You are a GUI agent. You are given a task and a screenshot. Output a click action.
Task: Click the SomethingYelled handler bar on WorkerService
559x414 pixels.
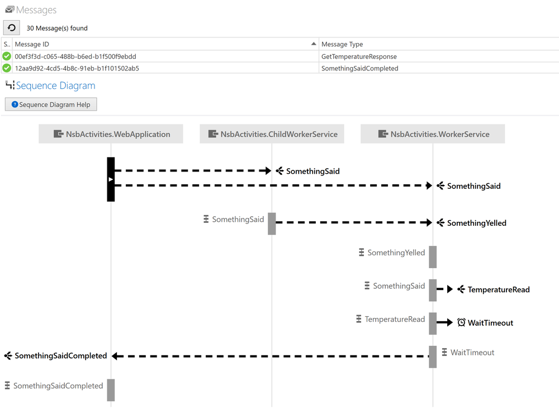pyautogui.click(x=433, y=256)
